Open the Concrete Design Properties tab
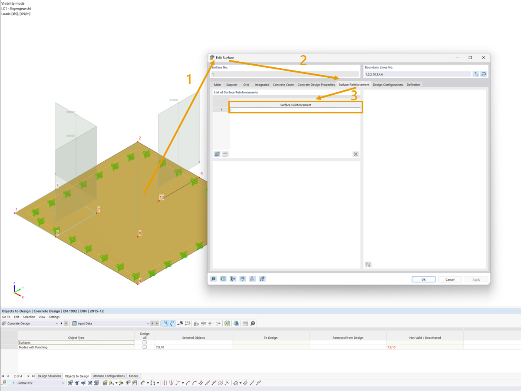The width and height of the screenshot is (521, 391). click(316, 85)
